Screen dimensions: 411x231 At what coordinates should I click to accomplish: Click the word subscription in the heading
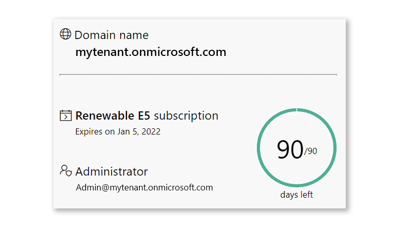[x=186, y=115]
